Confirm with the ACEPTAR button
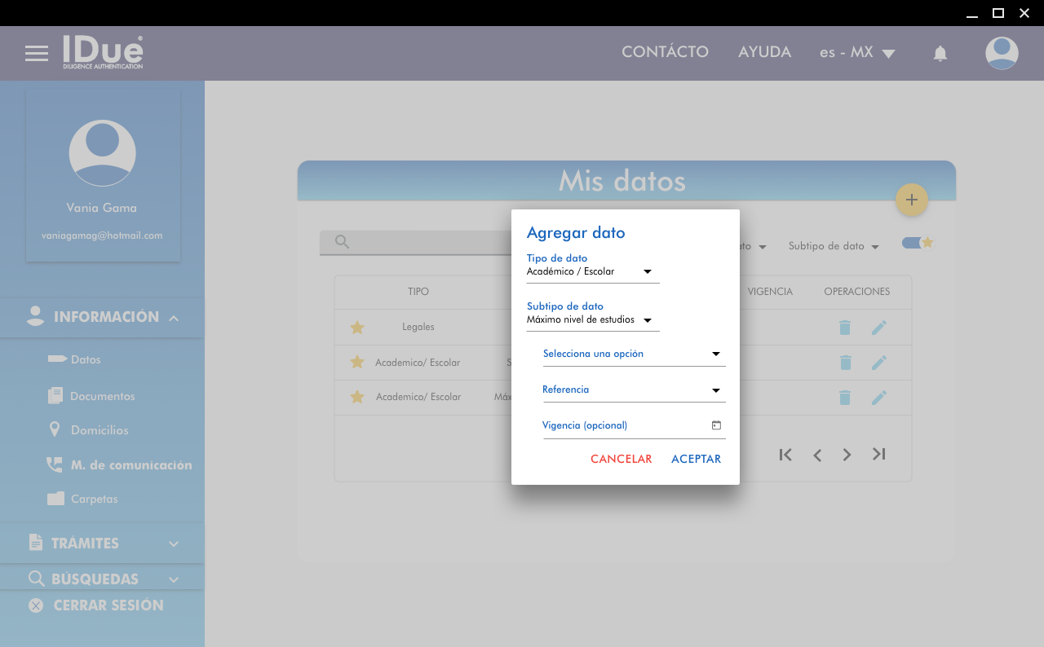The height and width of the screenshot is (647, 1044). [696, 459]
